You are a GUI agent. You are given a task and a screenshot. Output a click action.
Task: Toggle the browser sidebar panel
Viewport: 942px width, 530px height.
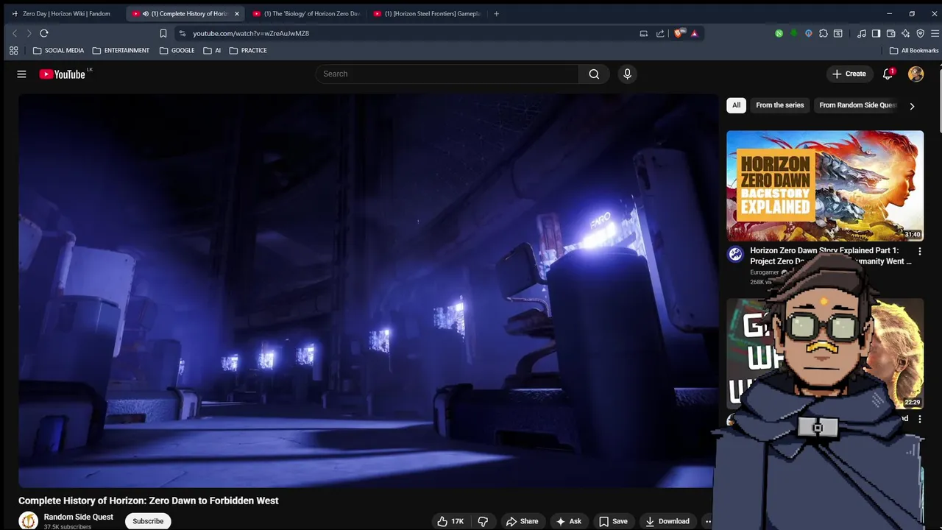click(876, 33)
